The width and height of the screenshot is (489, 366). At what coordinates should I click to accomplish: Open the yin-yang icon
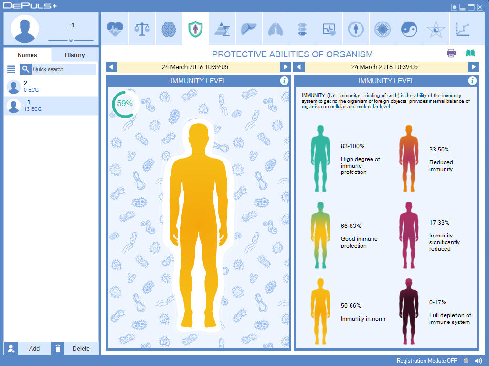coord(409,29)
